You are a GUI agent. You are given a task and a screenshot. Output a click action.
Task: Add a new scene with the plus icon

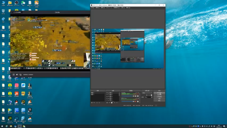92,103
